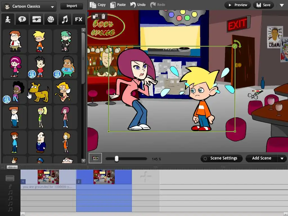Click the Paste toolbar button

click(x=118, y=5)
